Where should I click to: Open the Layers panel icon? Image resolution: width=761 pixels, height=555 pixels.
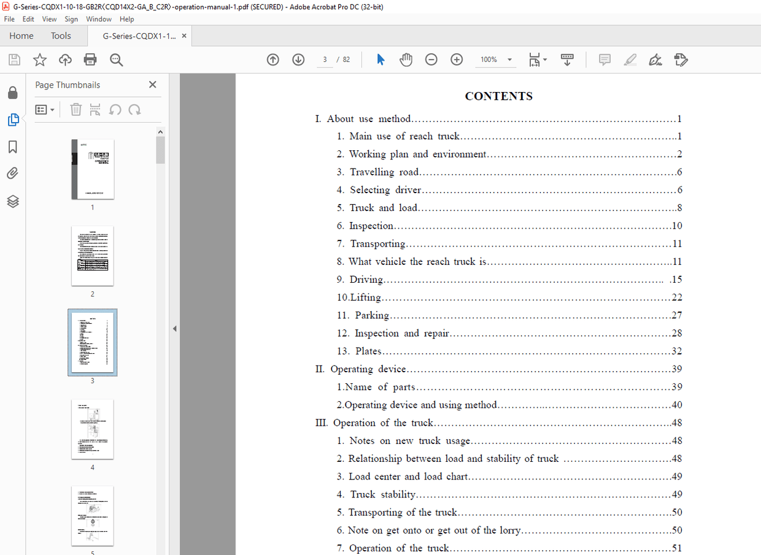pyautogui.click(x=13, y=201)
